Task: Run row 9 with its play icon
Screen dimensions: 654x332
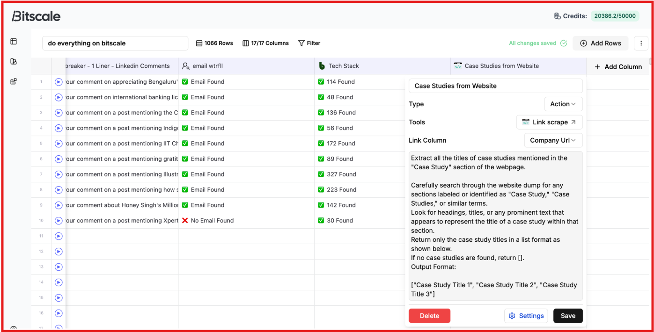Action: pyautogui.click(x=59, y=205)
